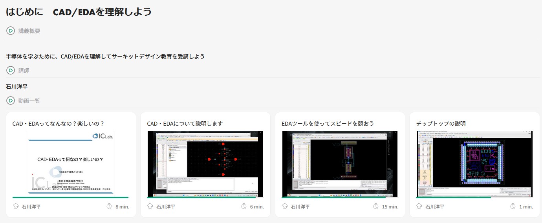Image resolution: width=542 pixels, height=223 pixels.
Task: Expand the 動画一覧 section label
Action: pos(29,101)
